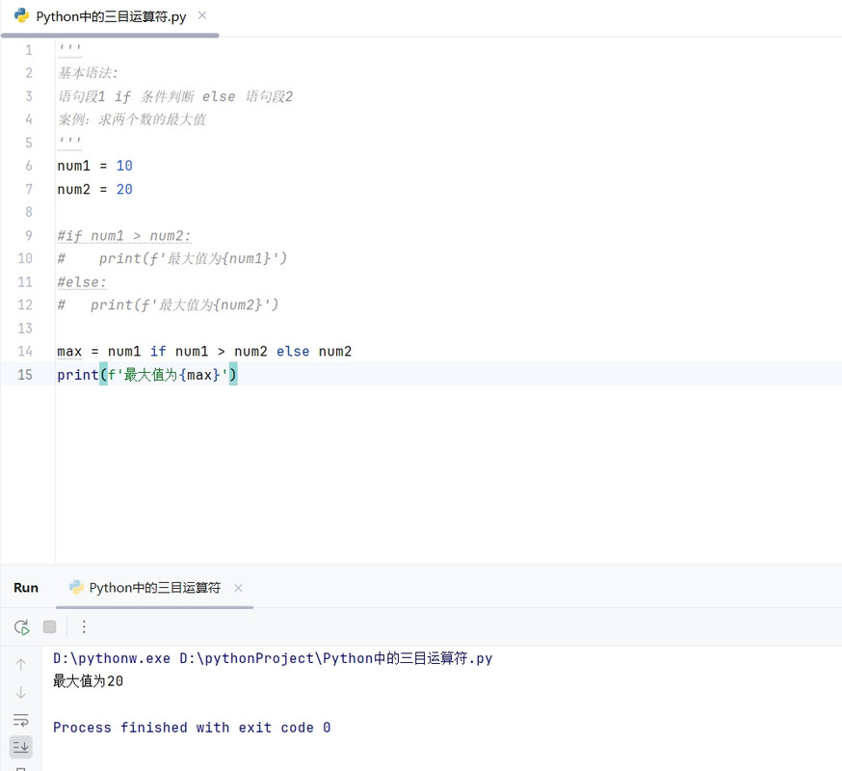Click the Stop process square button
Viewport: 842px width, 771px height.
point(49,627)
